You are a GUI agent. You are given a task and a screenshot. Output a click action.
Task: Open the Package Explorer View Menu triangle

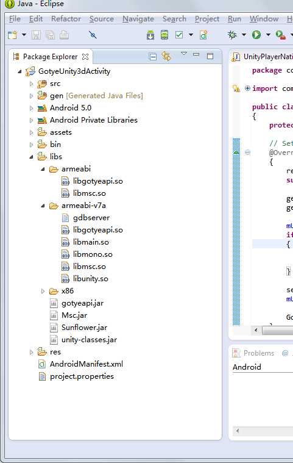pyautogui.click(x=183, y=54)
